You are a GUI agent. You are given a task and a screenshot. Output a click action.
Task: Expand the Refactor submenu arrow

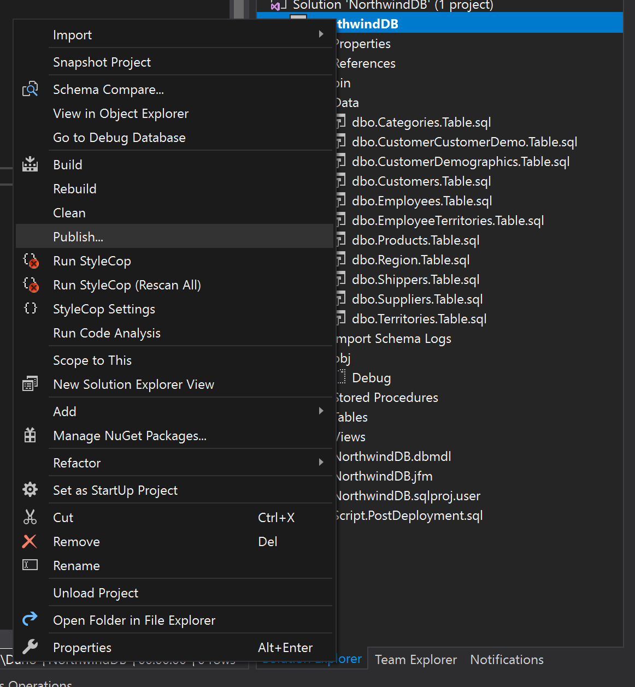321,463
